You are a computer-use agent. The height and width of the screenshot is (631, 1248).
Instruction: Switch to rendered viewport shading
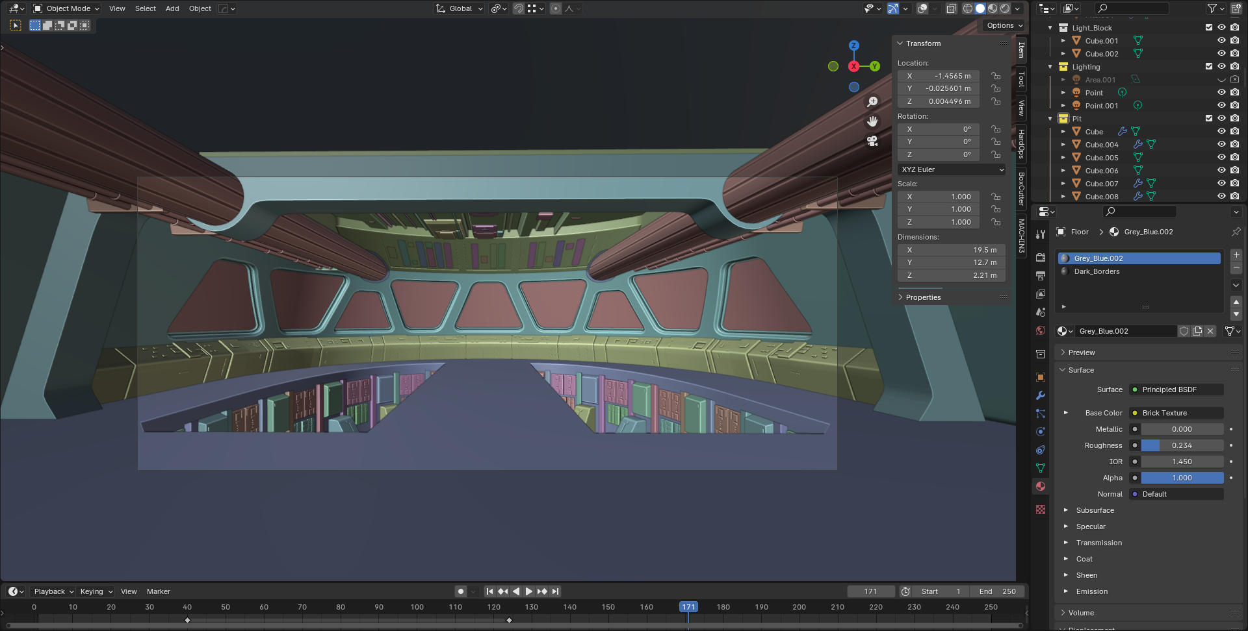(x=1005, y=8)
